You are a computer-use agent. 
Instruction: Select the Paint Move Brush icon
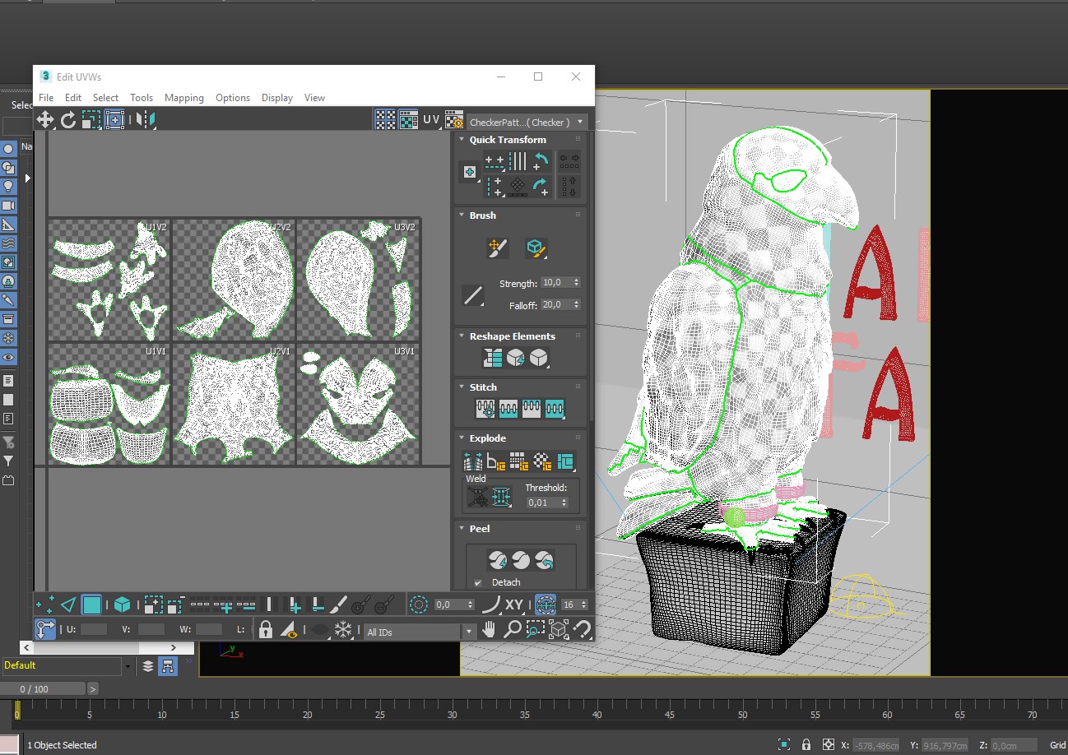click(x=497, y=248)
